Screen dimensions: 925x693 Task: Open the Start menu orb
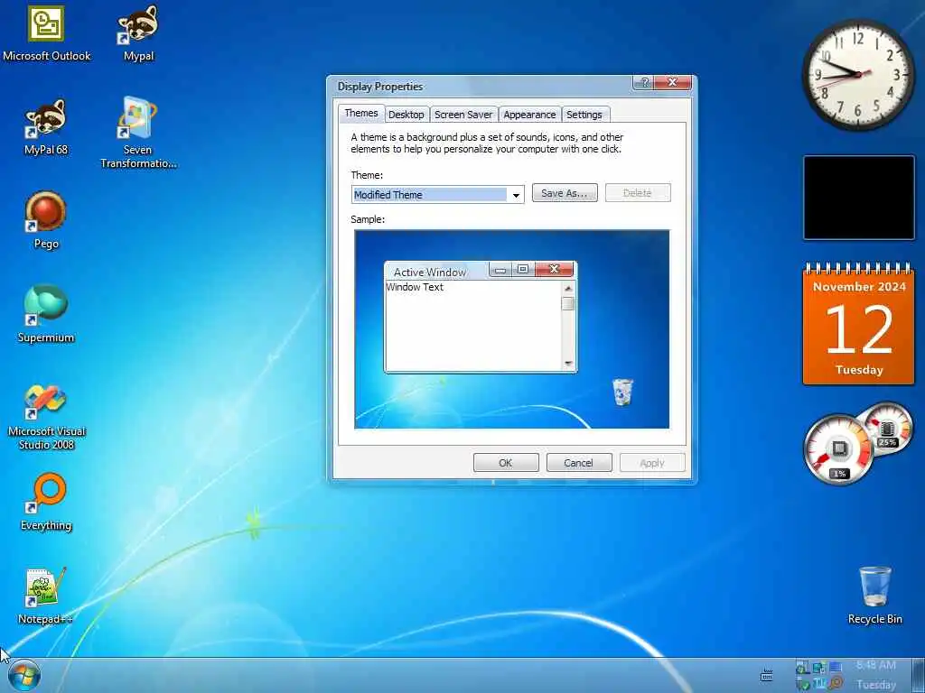click(x=24, y=676)
